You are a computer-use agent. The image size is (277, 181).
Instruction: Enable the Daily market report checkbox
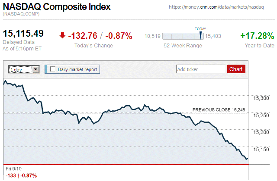(x=53, y=69)
